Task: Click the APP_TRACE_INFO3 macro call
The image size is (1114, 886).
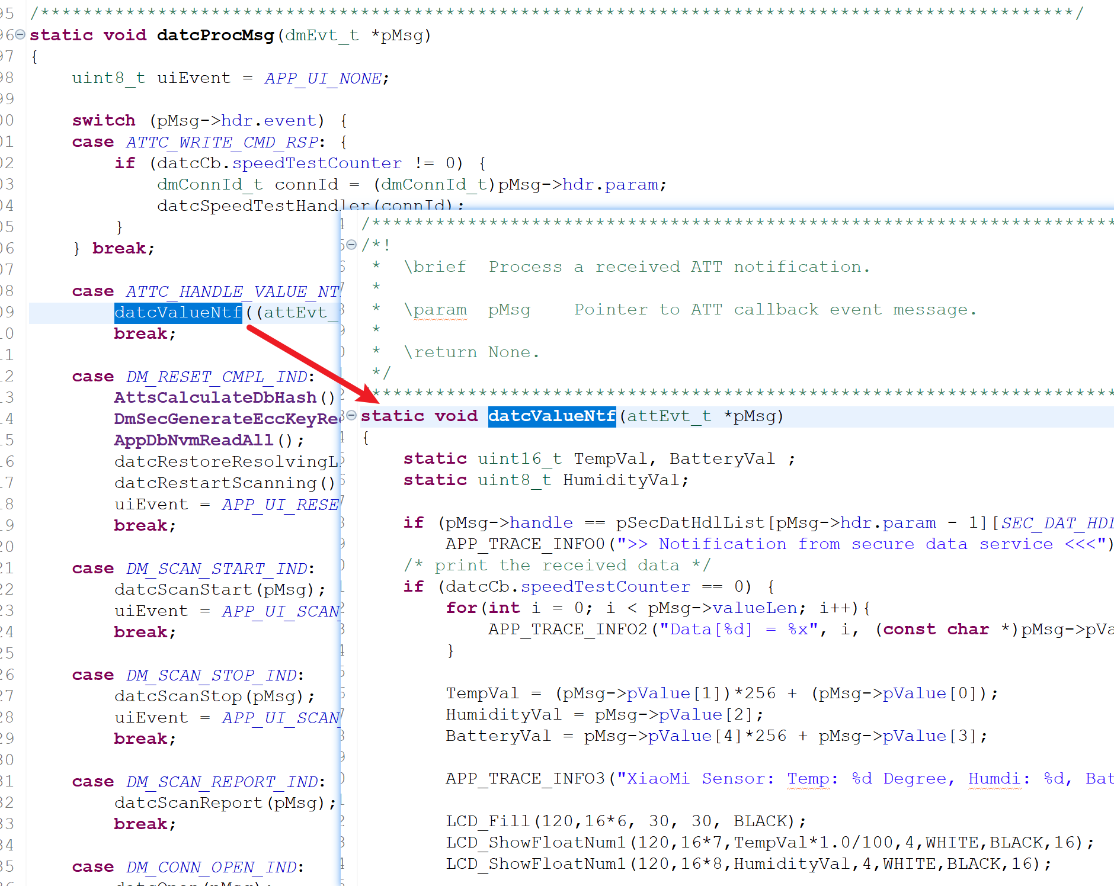Action: 525,779
